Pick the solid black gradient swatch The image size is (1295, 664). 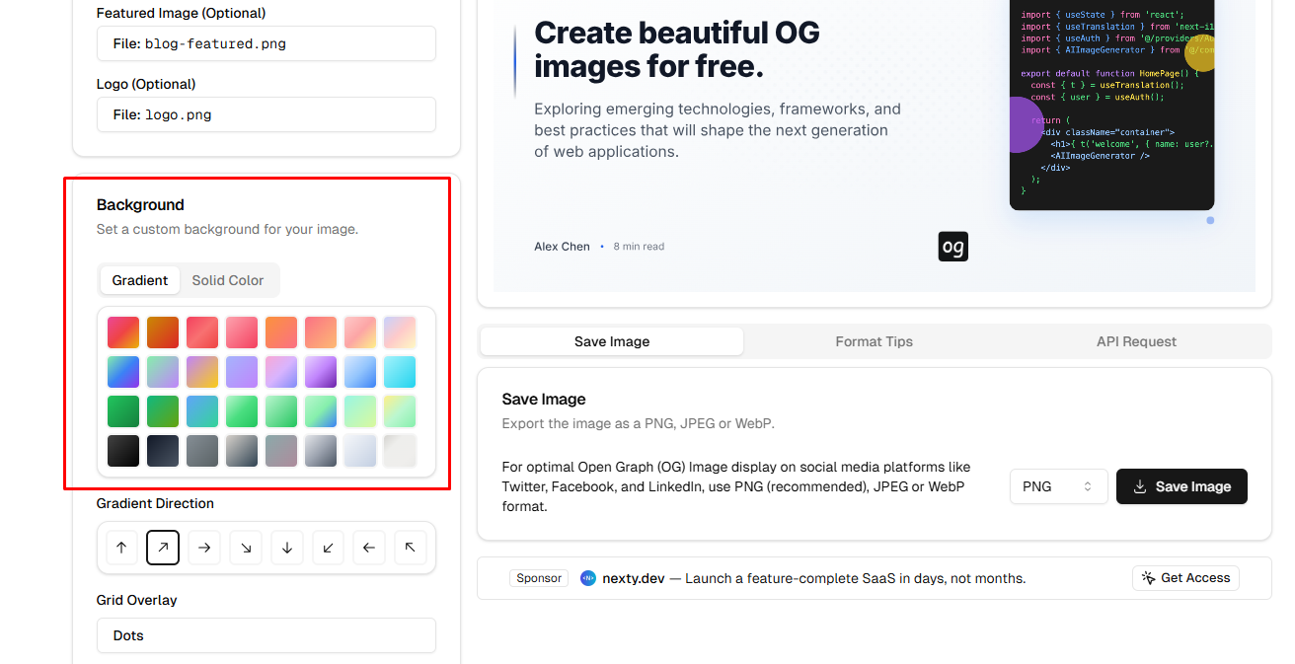click(x=123, y=451)
